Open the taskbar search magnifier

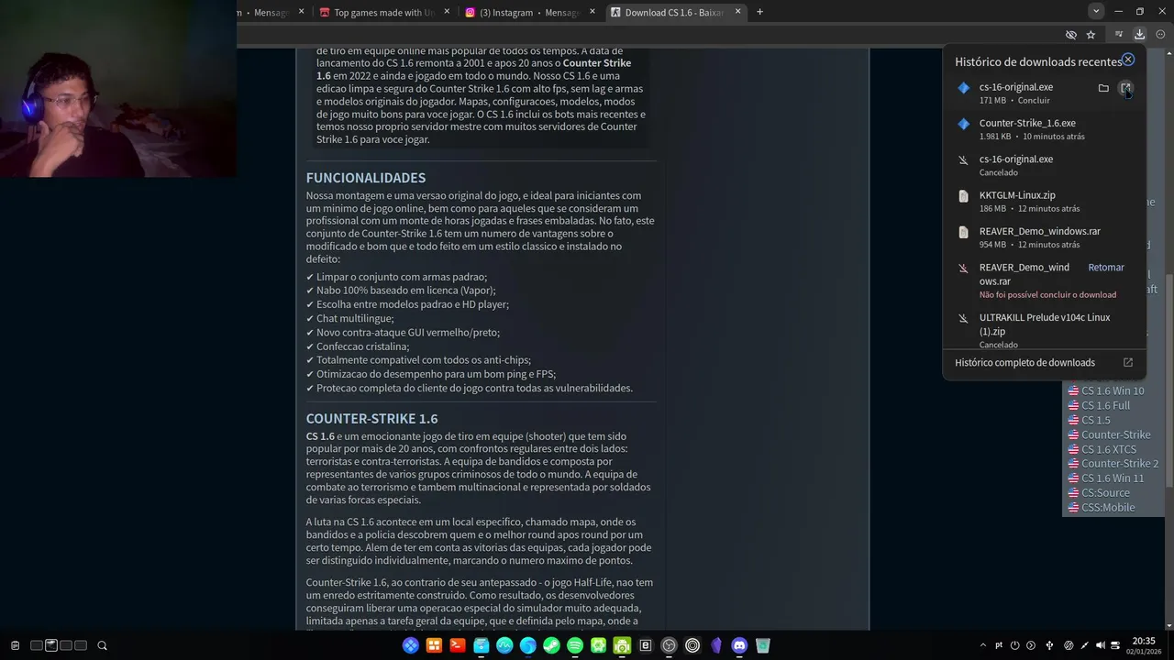pyautogui.click(x=102, y=645)
